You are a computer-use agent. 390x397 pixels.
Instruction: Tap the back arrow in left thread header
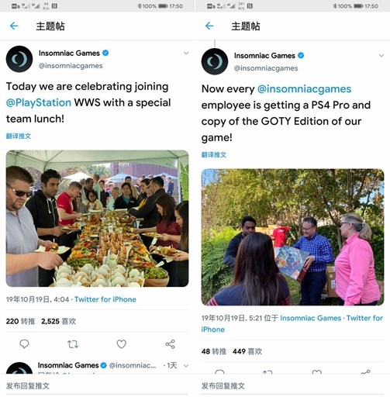[x=14, y=26]
